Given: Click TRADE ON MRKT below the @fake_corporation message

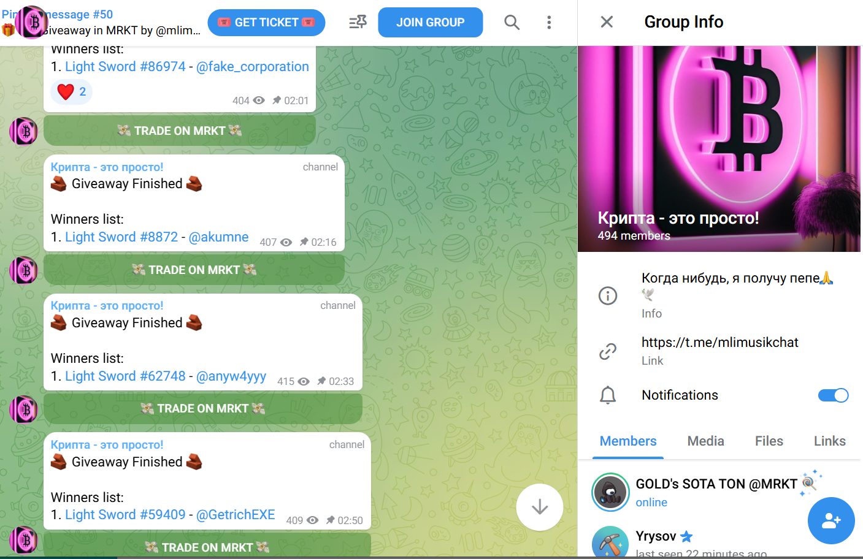Looking at the screenshot, I should pos(180,131).
